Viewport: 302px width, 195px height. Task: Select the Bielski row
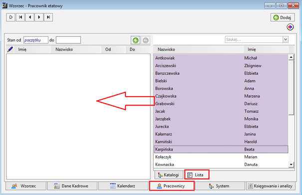click(221, 81)
